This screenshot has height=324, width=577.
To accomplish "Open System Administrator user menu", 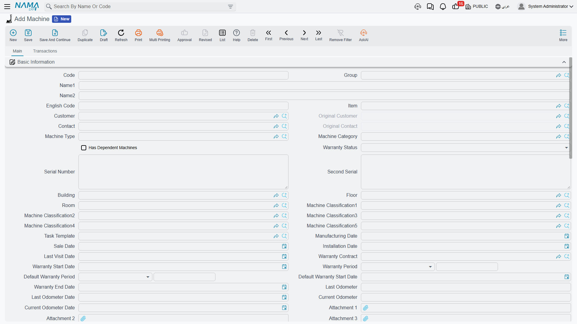I will coord(545,6).
